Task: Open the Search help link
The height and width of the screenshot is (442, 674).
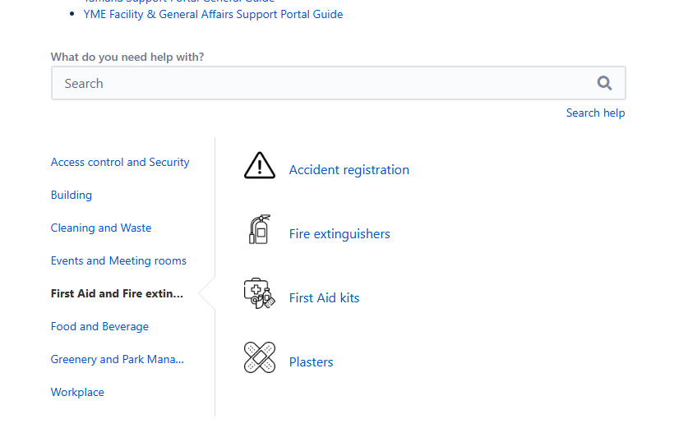Action: [x=595, y=113]
